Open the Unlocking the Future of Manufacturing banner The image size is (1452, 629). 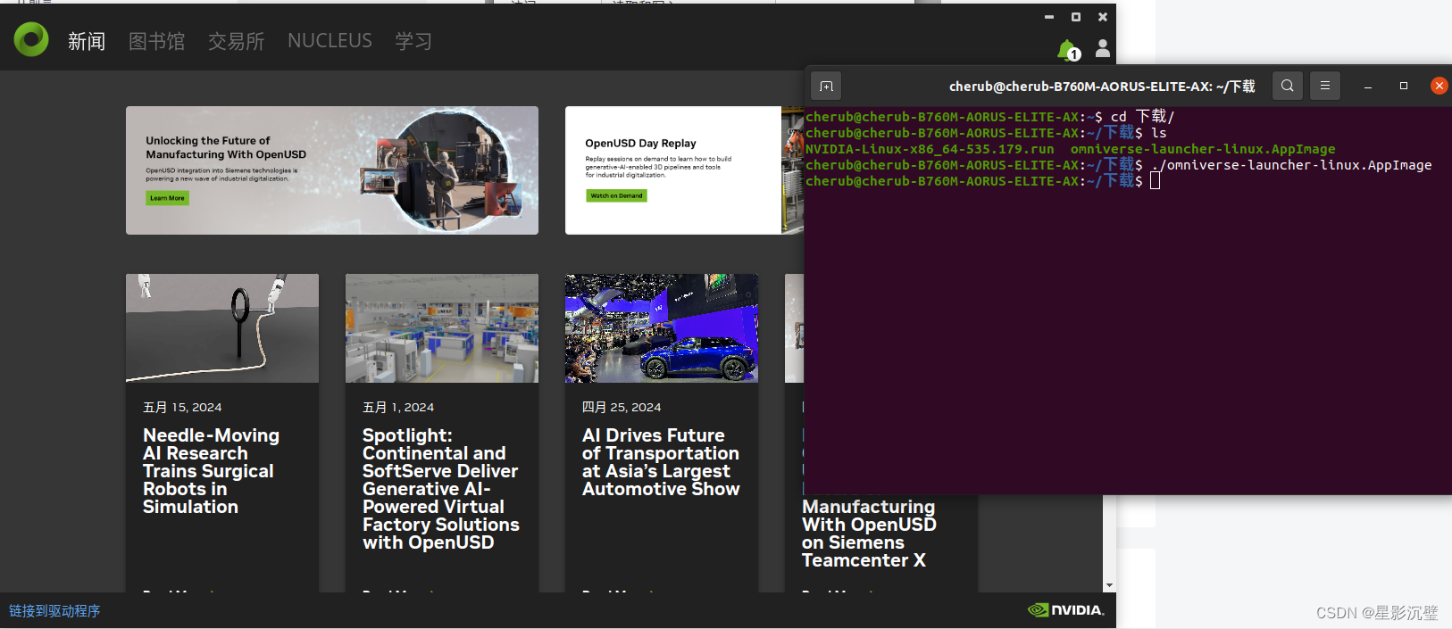(x=332, y=170)
